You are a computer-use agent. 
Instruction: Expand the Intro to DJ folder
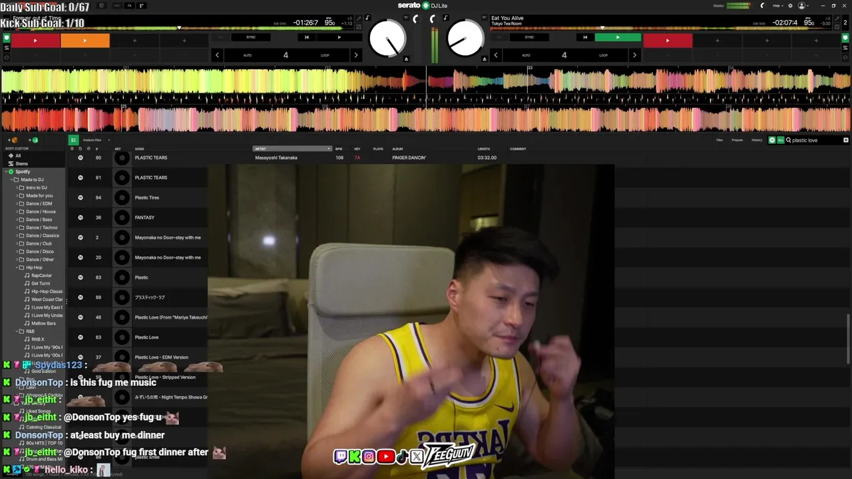tap(17, 188)
